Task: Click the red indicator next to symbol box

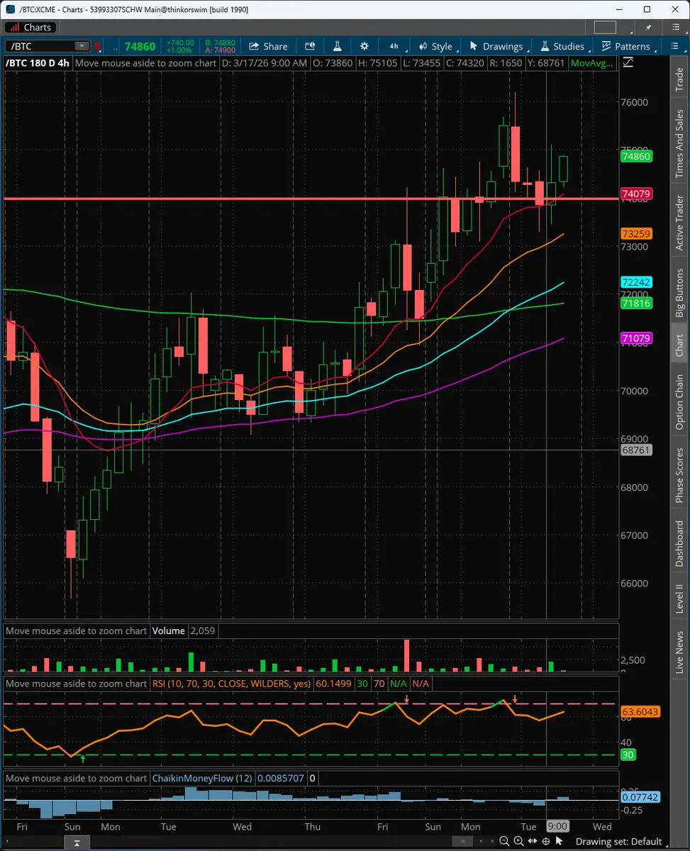Action: pyautogui.click(x=98, y=46)
